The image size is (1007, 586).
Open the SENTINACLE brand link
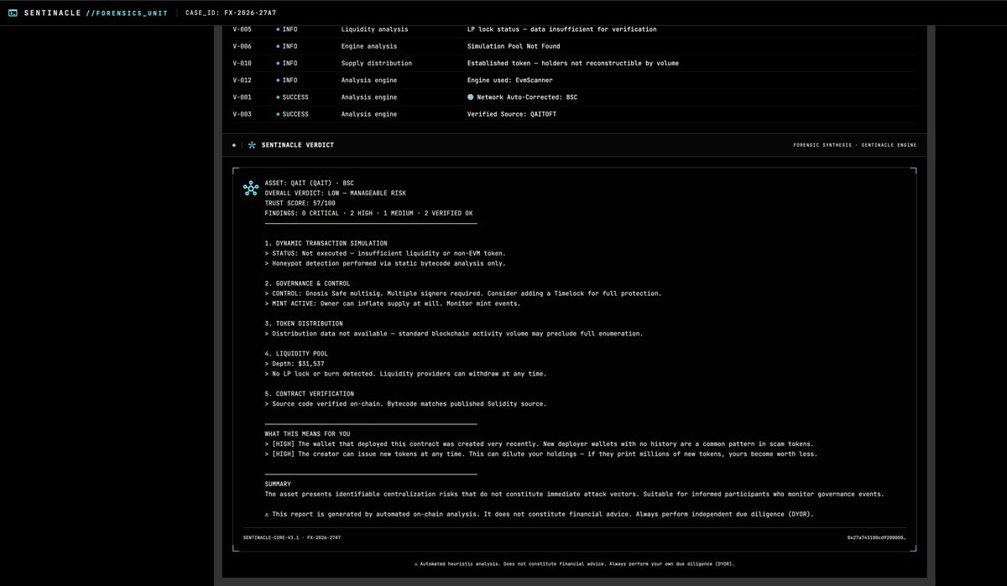click(x=52, y=13)
